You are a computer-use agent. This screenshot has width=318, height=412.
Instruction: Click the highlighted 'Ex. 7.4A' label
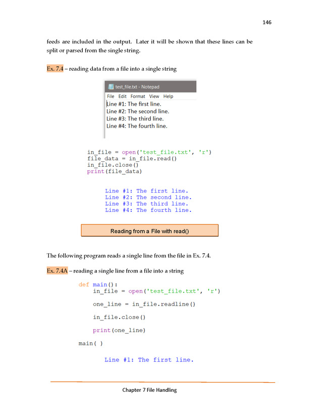(x=57, y=270)
